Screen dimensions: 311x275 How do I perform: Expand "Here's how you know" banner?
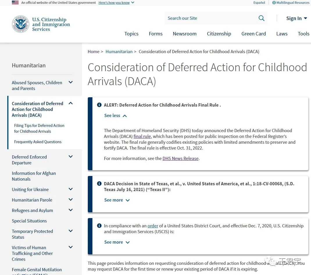pos(116,3)
